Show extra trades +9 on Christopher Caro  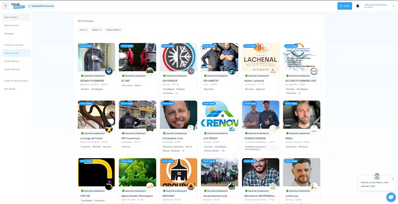tap(183, 151)
